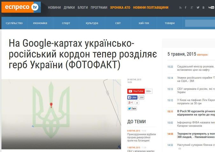Click the Google Plus header icon
The width and height of the screenshot is (215, 152).
[192, 7]
